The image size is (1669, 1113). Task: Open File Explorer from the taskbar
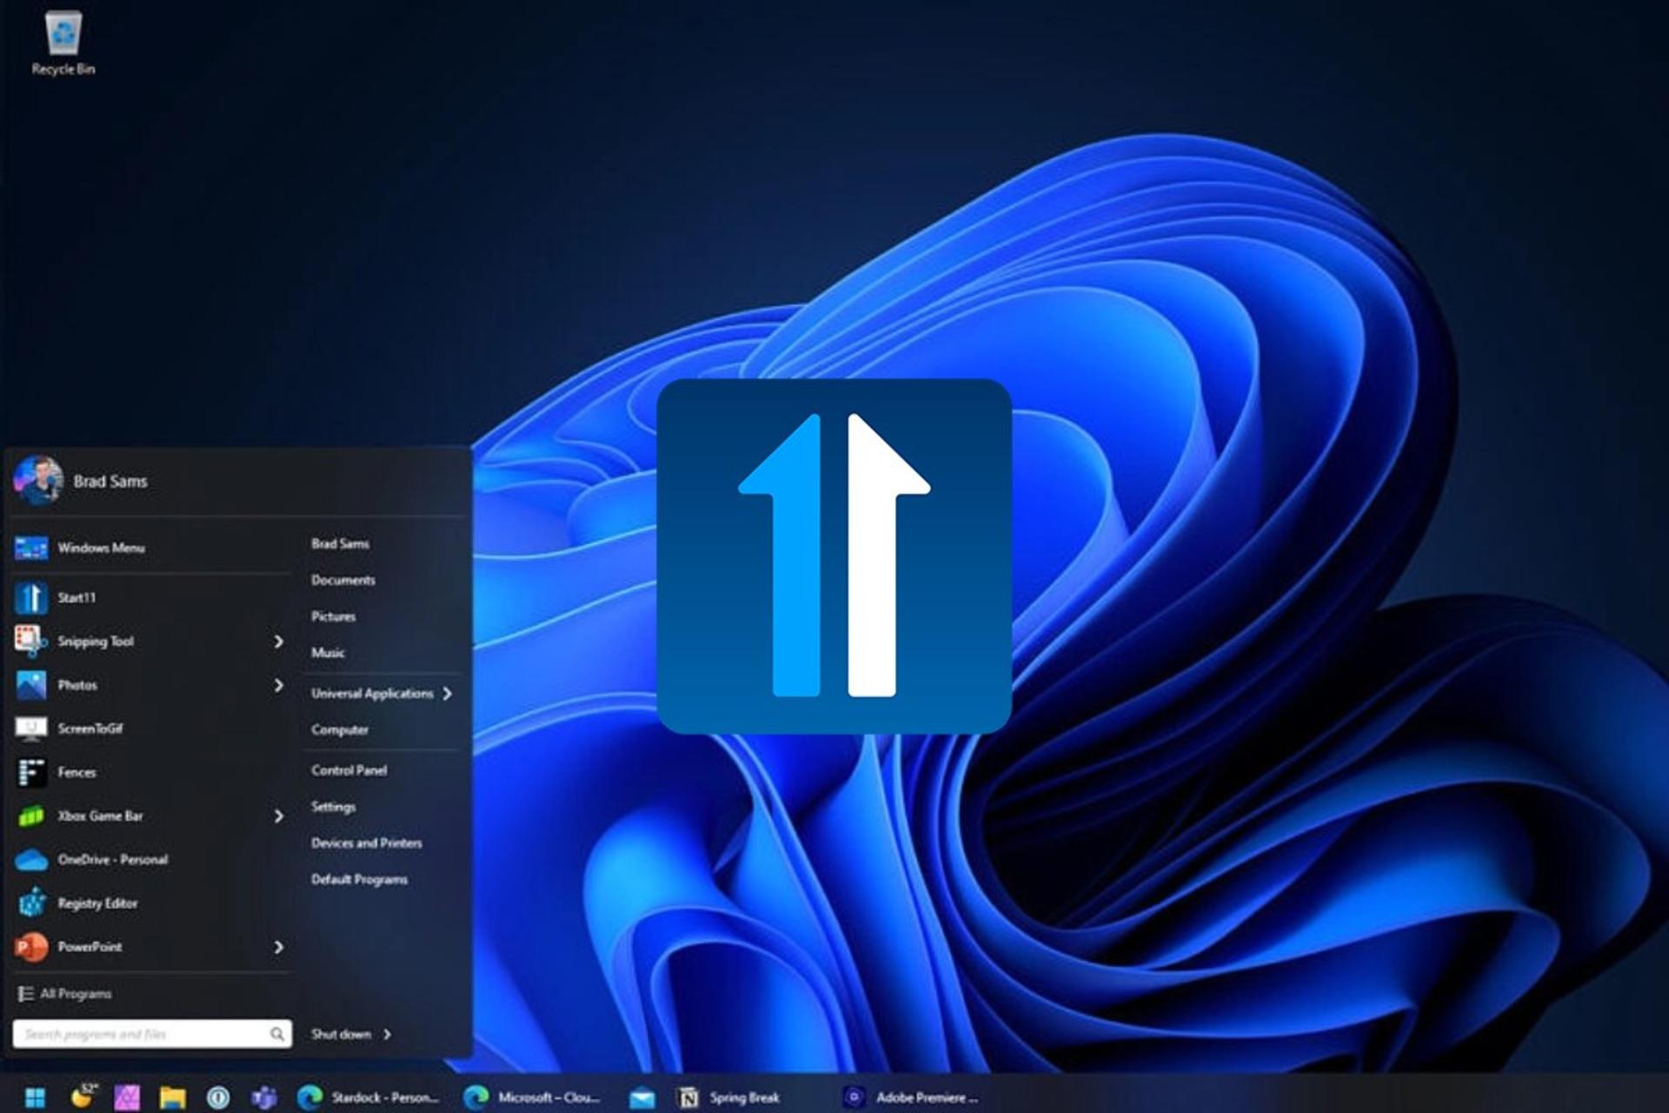tap(172, 1097)
